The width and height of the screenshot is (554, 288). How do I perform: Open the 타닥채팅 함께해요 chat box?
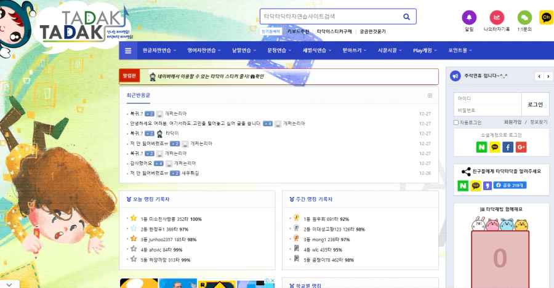click(500, 259)
